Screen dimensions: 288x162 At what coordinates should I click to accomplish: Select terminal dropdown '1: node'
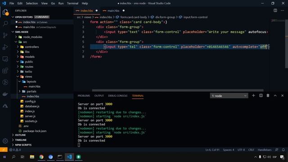click(x=229, y=96)
